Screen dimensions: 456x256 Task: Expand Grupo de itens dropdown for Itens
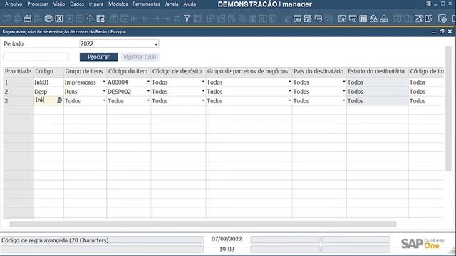104,92
